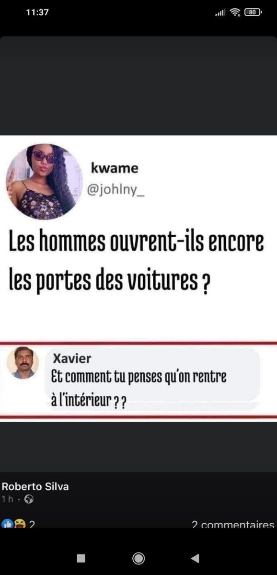Tap the Android back triangle button
The image size is (277, 575).
pos(195,558)
